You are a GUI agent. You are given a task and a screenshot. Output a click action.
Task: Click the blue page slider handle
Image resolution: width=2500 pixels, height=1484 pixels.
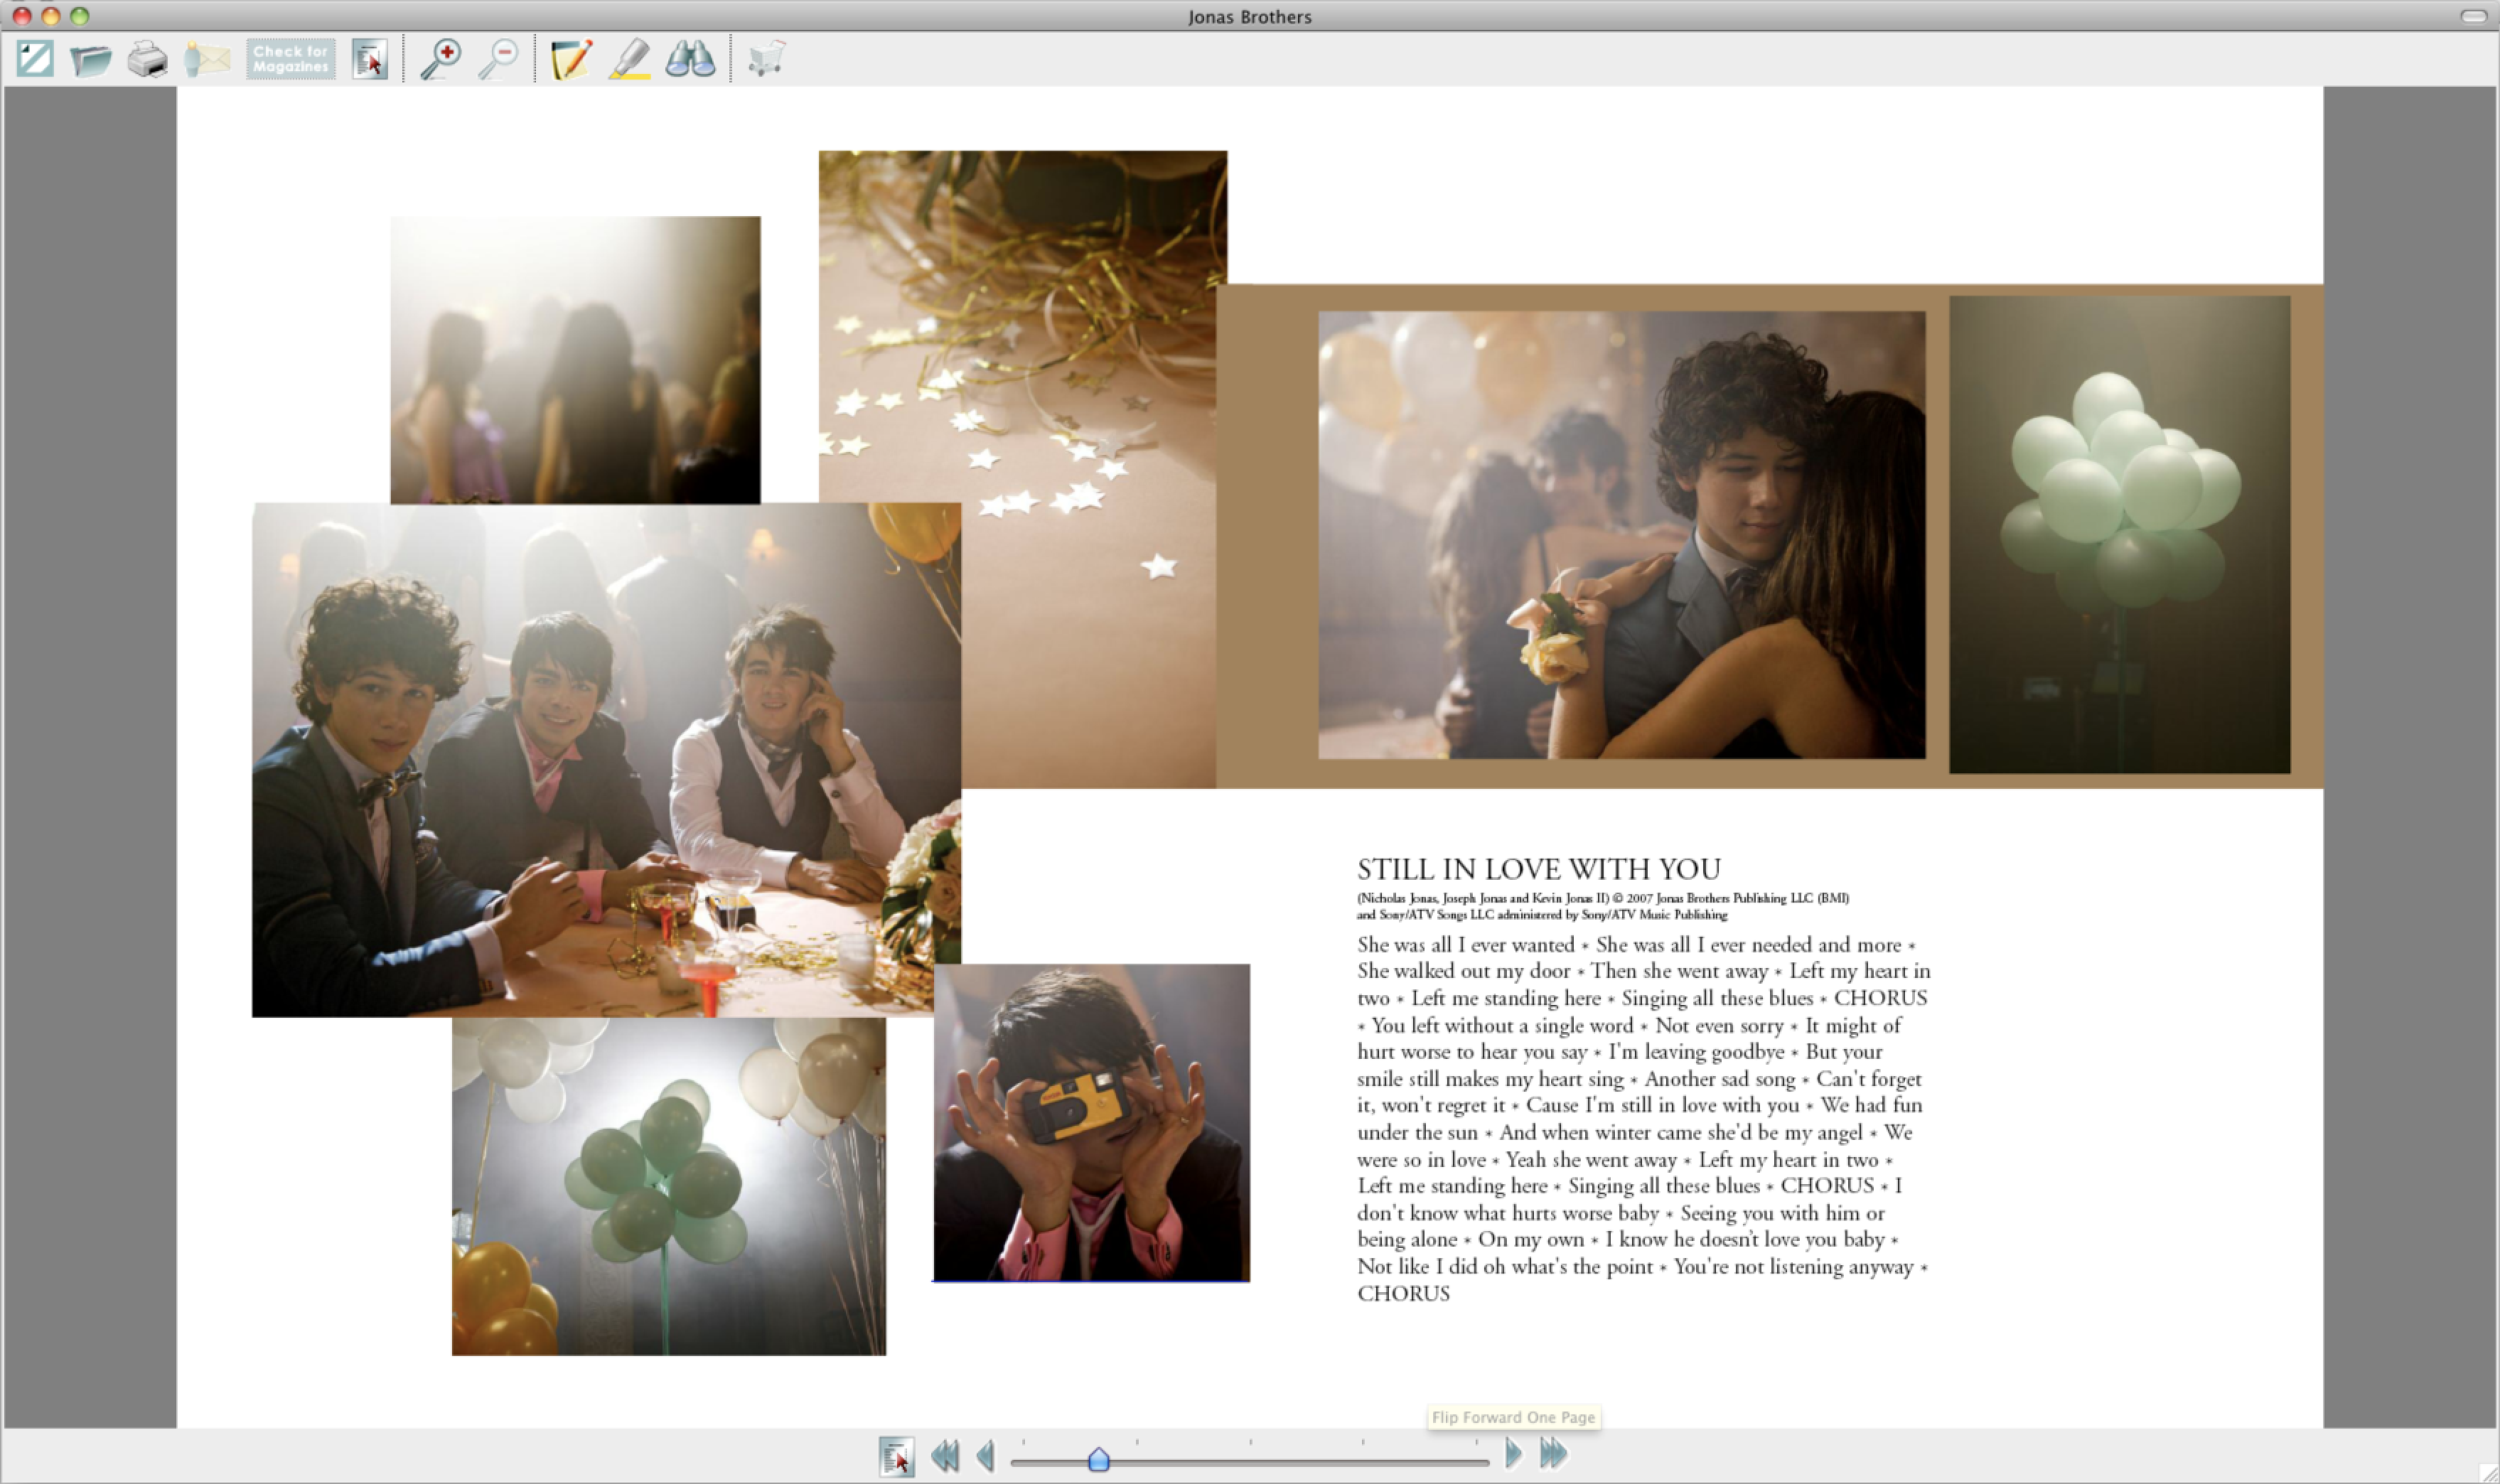tap(1098, 1459)
